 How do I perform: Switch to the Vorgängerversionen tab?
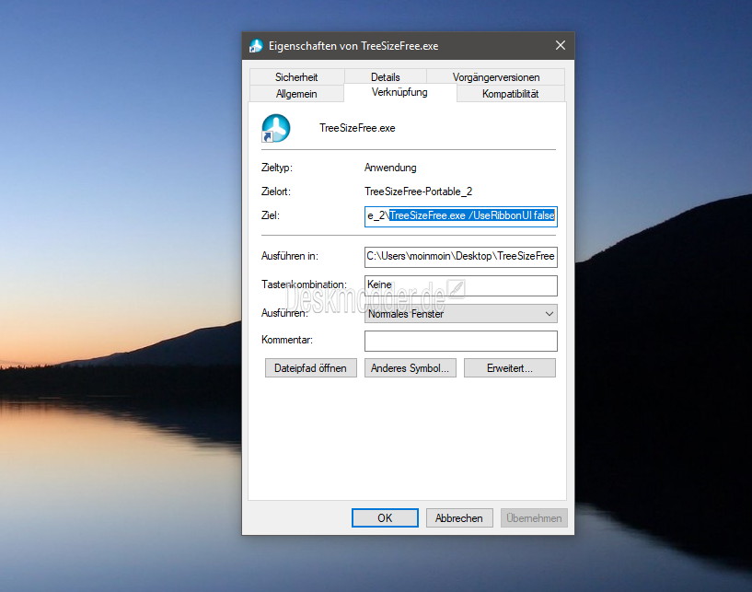[x=496, y=76]
